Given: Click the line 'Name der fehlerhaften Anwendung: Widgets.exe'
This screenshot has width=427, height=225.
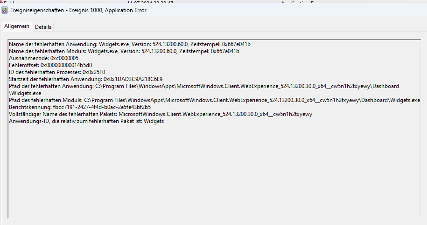Looking at the screenshot, I should click(130, 44).
